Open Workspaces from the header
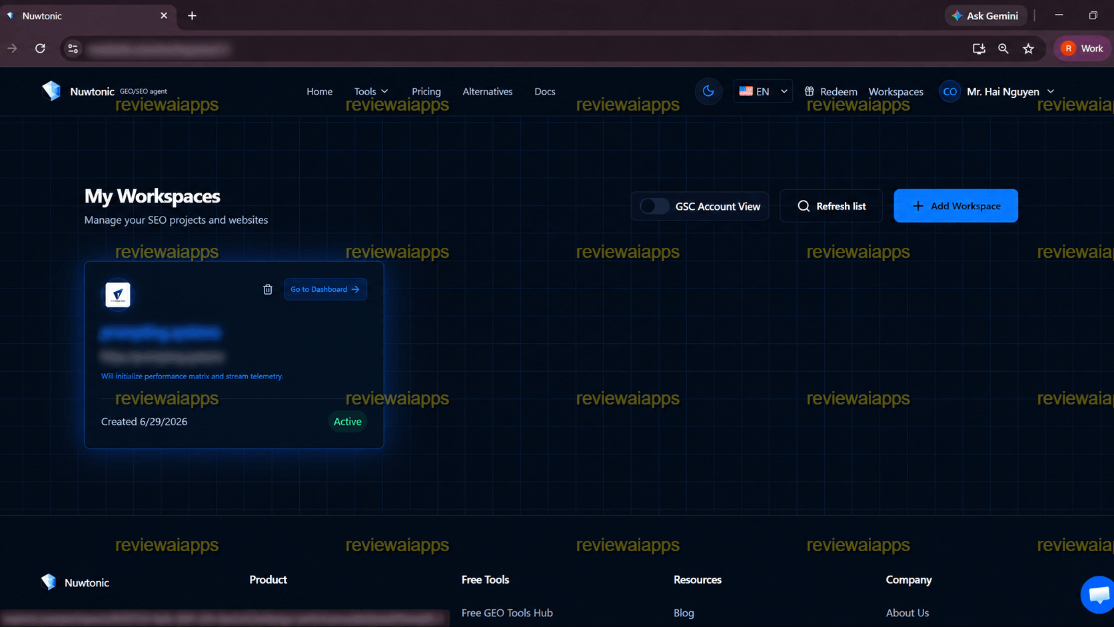Screen dimensions: 1114x627 click(896, 91)
